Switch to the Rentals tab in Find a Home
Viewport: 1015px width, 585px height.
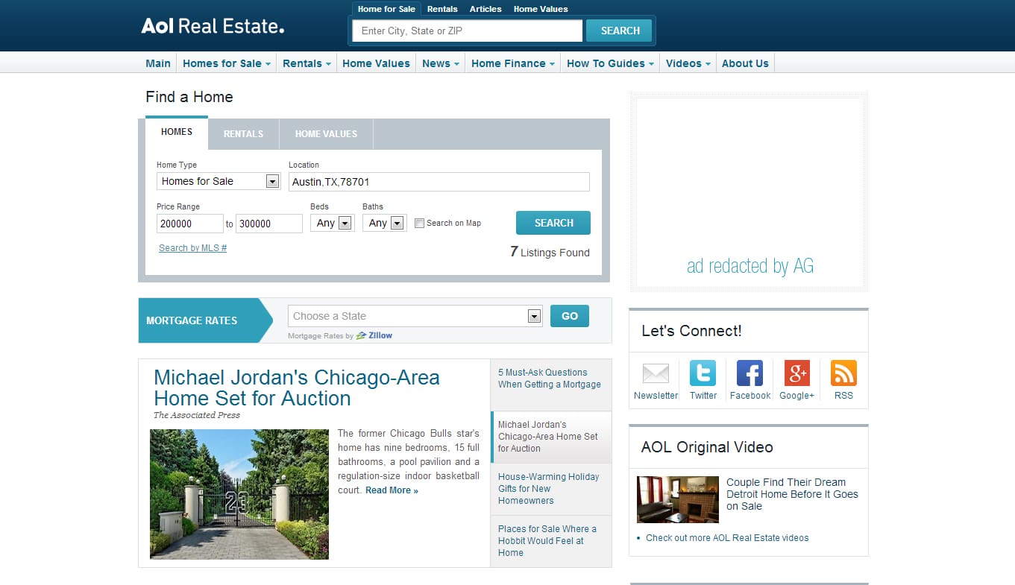243,134
